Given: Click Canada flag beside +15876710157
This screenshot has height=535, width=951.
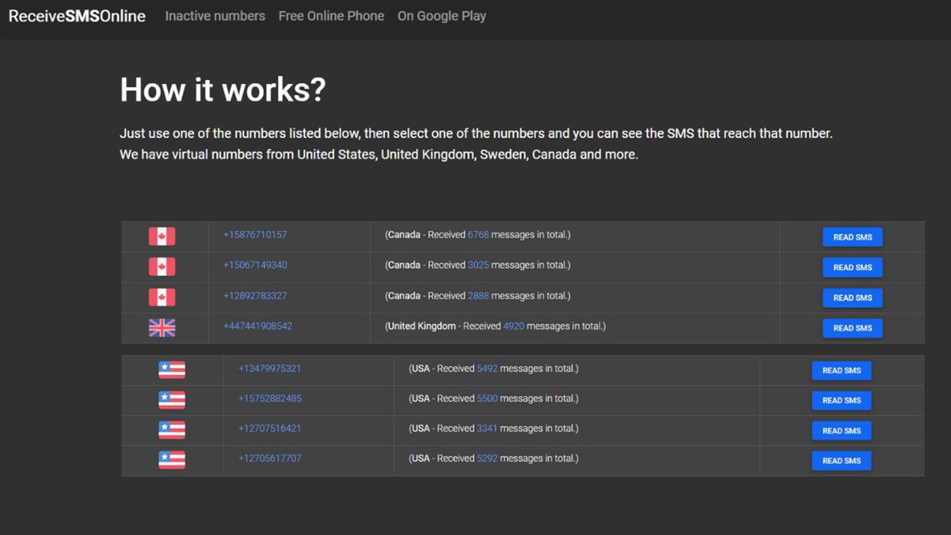Looking at the screenshot, I should 162,236.
